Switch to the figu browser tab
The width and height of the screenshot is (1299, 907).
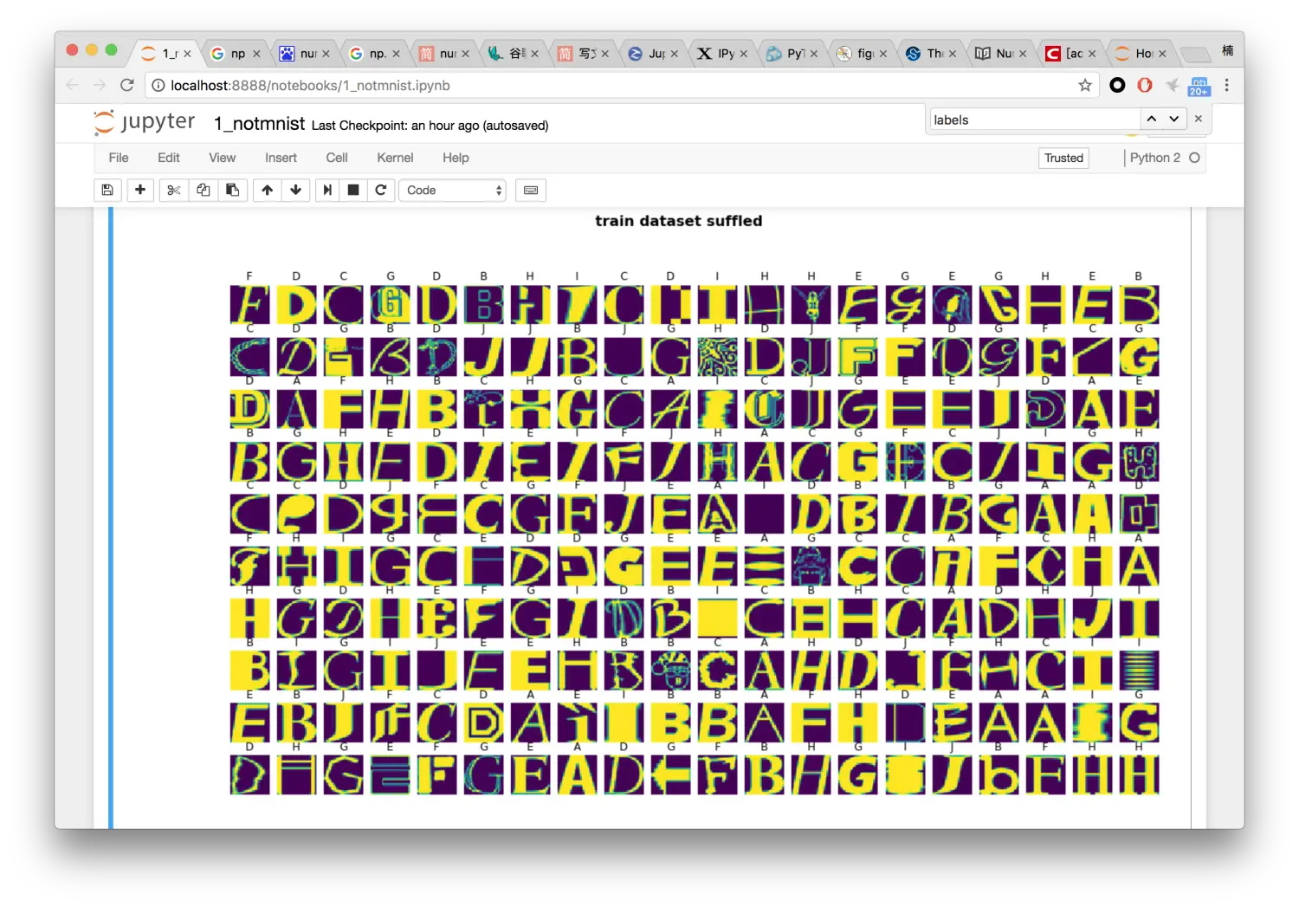(863, 54)
